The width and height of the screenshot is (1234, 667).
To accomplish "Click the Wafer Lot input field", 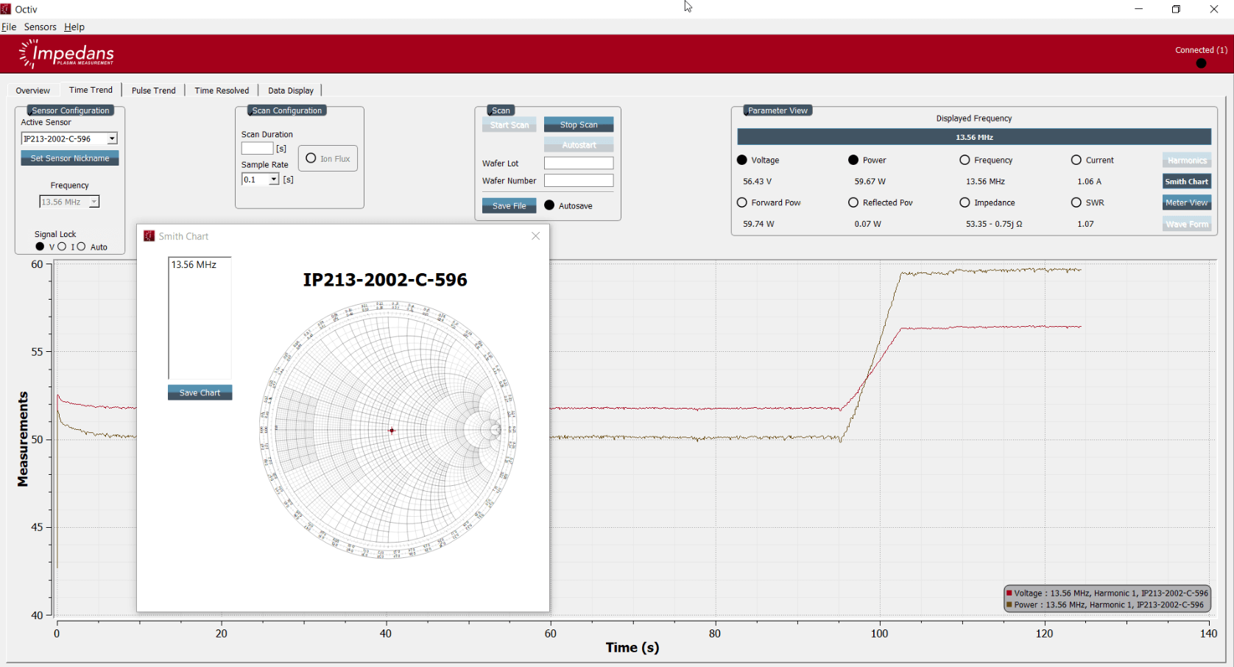I will coord(578,163).
